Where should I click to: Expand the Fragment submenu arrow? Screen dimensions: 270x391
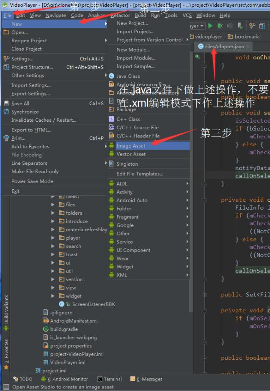[x=187, y=217]
